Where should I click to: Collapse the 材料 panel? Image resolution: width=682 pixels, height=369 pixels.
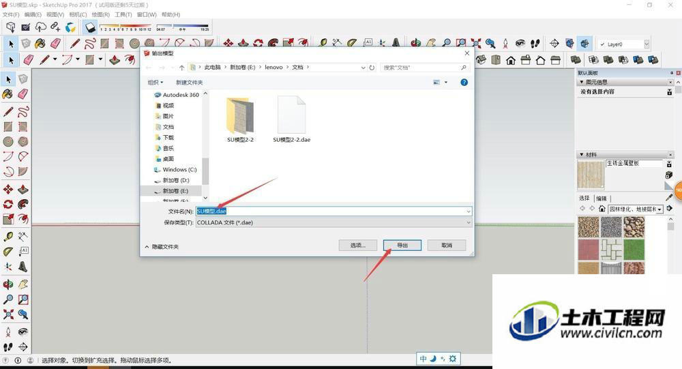pyautogui.click(x=582, y=154)
